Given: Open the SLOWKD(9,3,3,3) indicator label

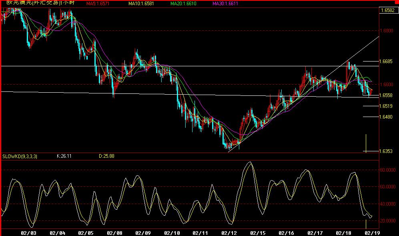Looking at the screenshot, I should [x=20, y=156].
